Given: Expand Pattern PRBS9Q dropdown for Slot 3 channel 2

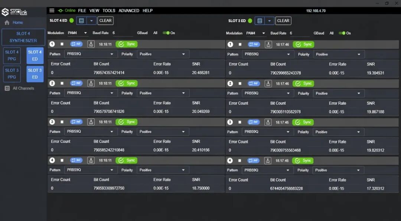Looking at the screenshot, I should click(x=267, y=93).
